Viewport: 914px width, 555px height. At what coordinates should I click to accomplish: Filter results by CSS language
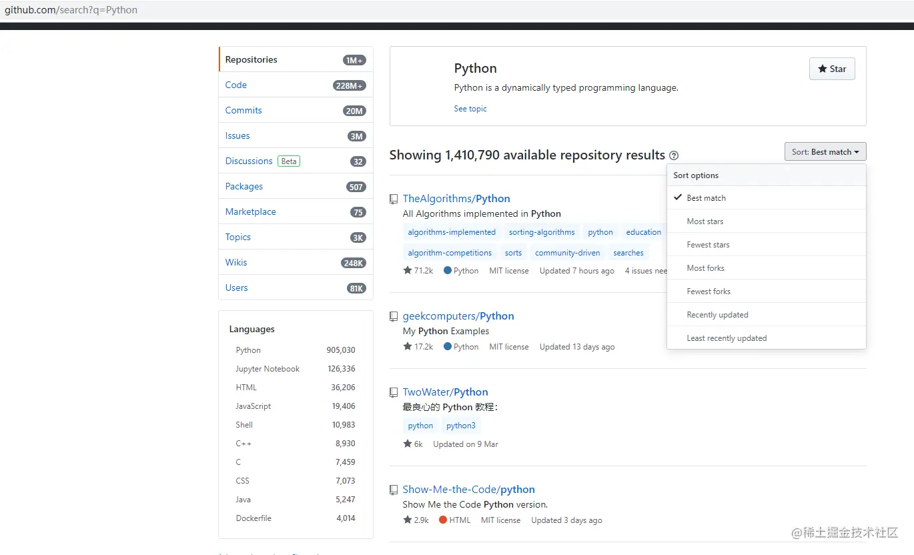[296, 481]
